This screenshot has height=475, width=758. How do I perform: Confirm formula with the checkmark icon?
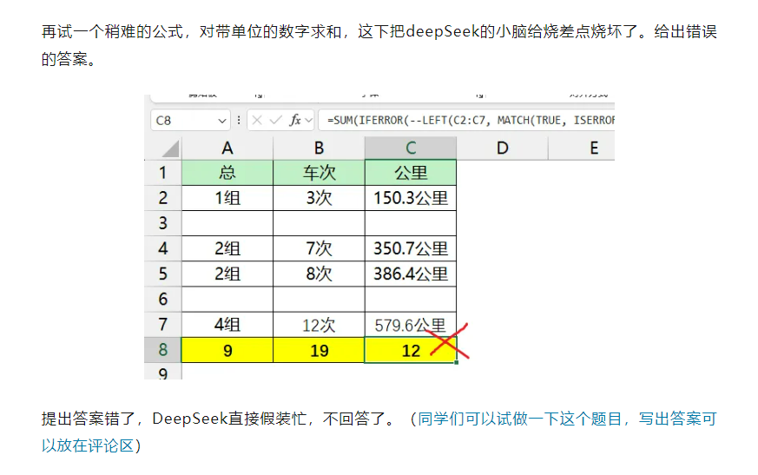(x=275, y=120)
